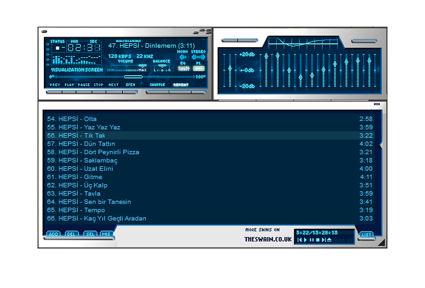The width and height of the screenshot is (425, 288).
Task: Click the playlist mini previous-track icon
Action: [x=299, y=240]
